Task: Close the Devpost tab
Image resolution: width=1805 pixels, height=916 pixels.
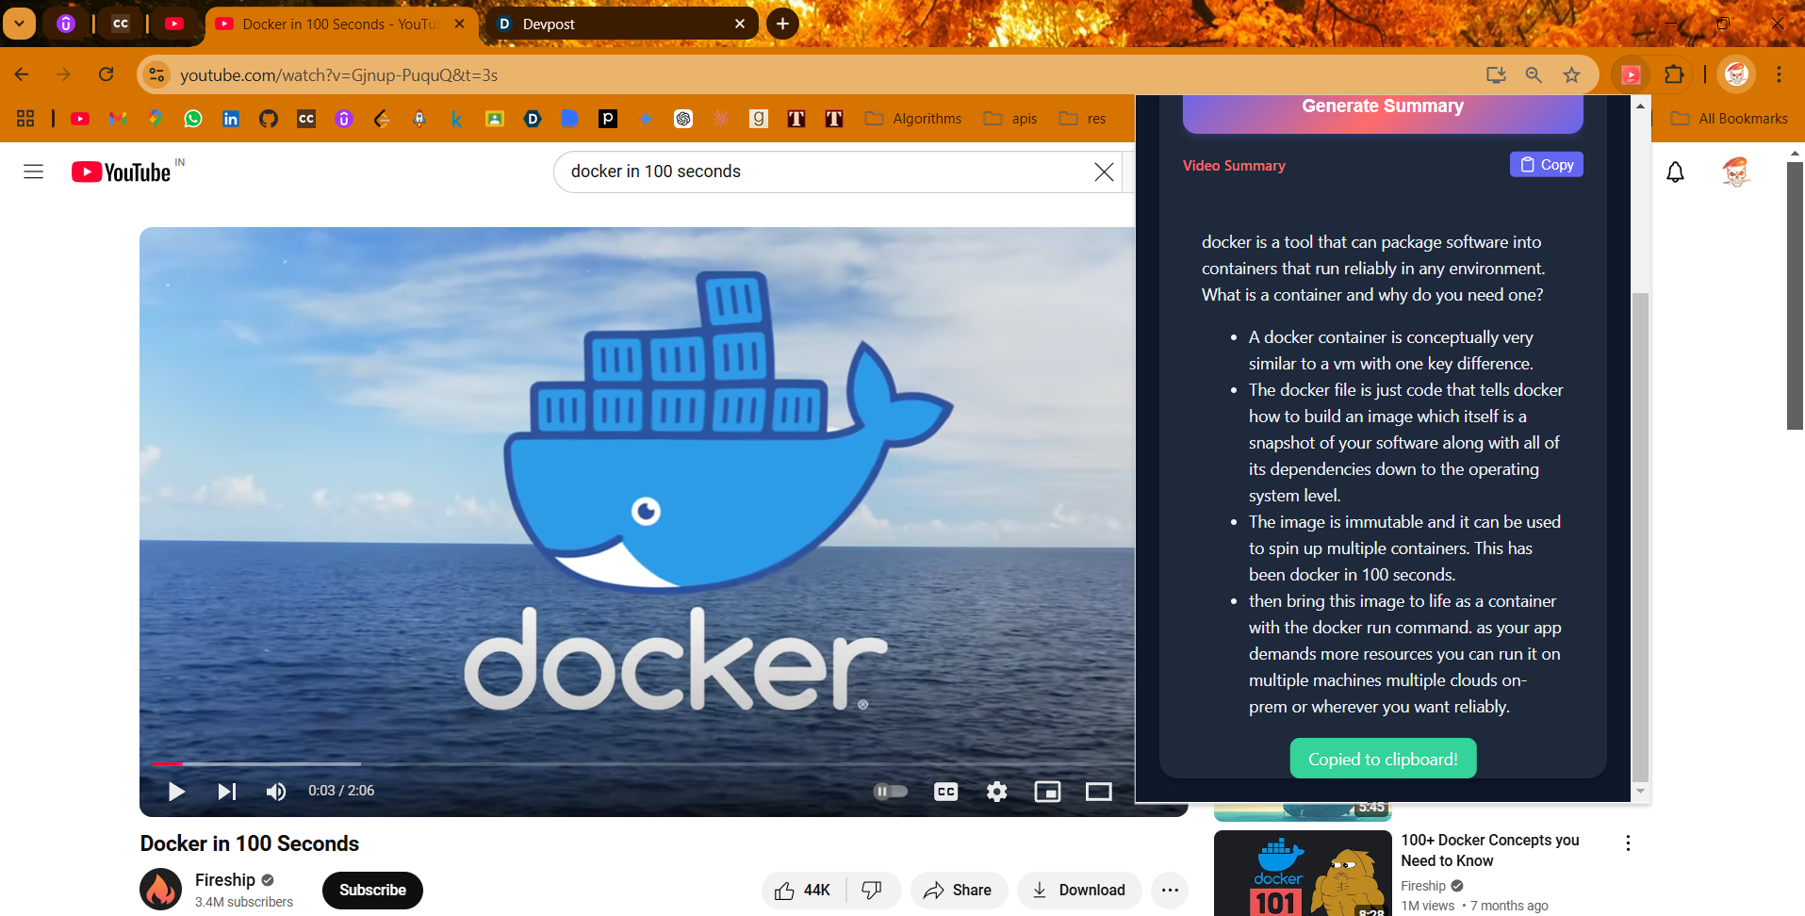Action: [740, 25]
